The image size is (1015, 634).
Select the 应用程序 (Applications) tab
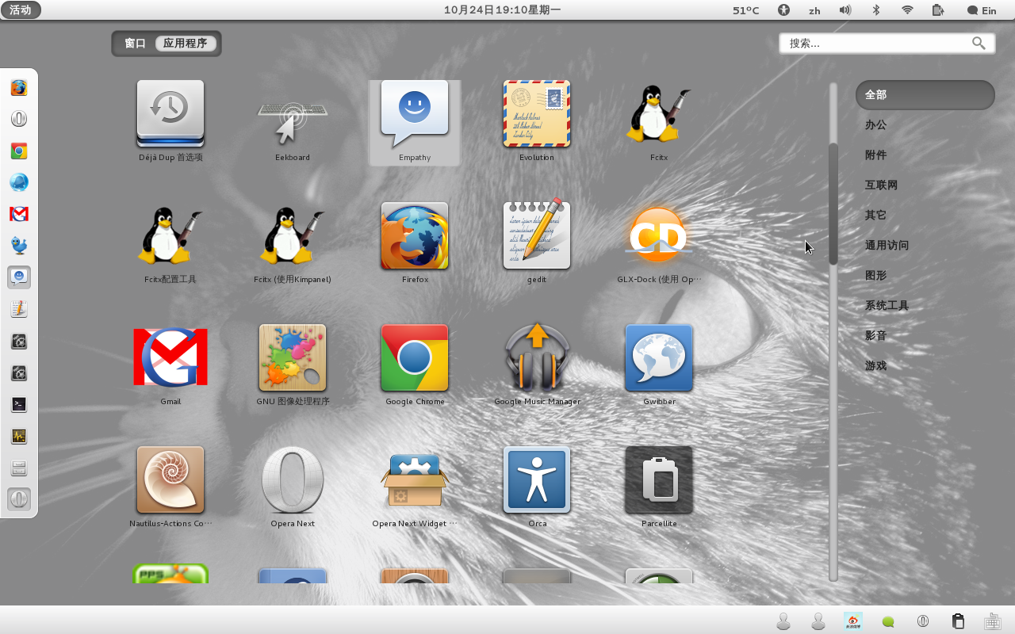click(186, 44)
